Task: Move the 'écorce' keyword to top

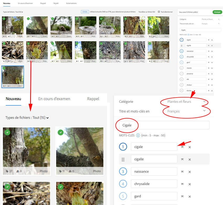Action: (209, 91)
